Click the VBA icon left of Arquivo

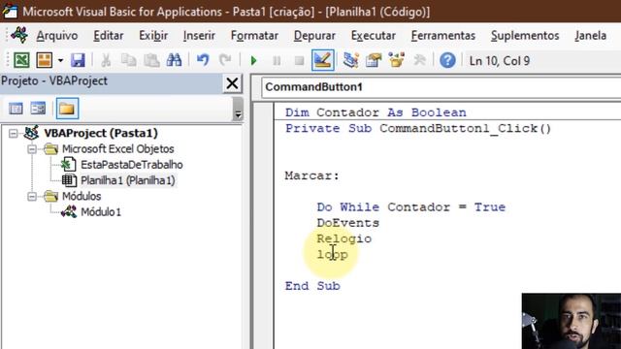pyautogui.click(x=19, y=35)
